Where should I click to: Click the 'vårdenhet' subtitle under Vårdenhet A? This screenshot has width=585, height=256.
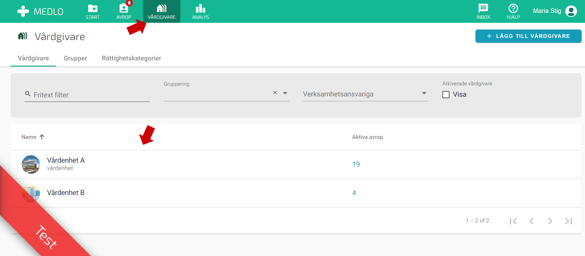(60, 168)
